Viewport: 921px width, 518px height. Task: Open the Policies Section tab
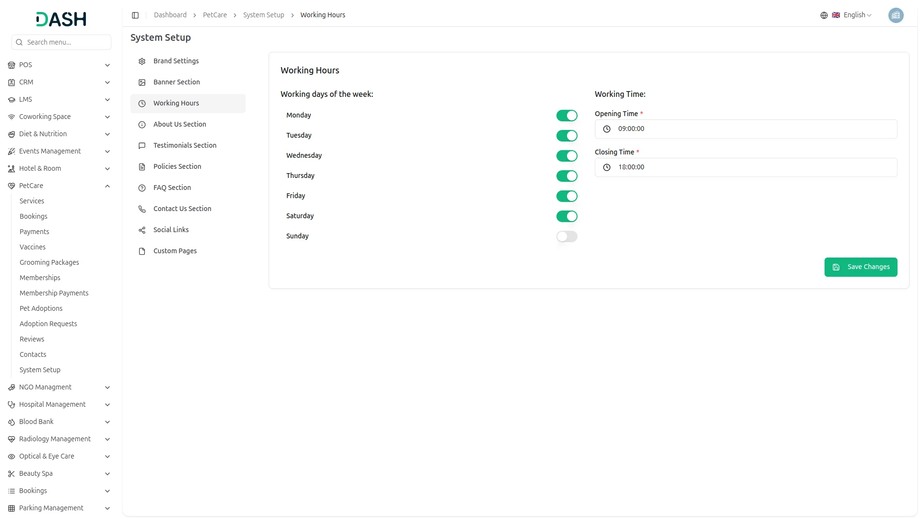188,167
